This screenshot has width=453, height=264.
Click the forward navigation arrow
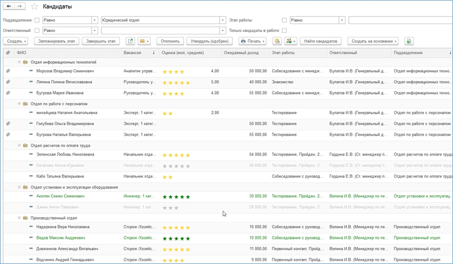20,7
